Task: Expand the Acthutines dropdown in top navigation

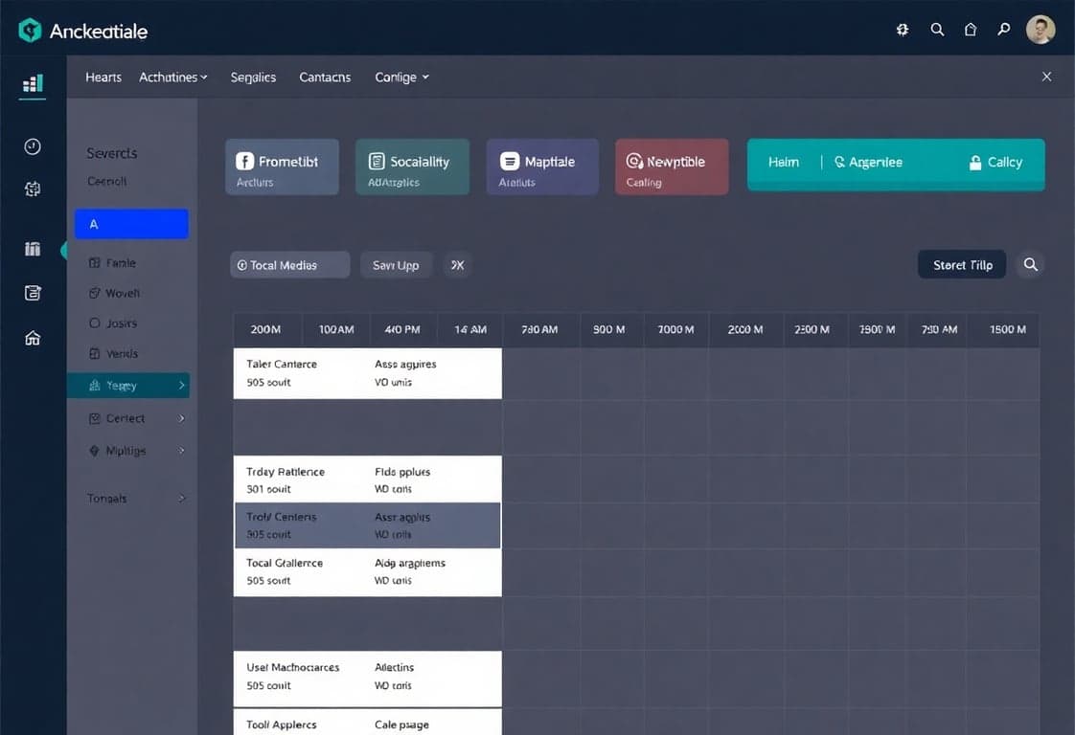Action: [x=172, y=77]
